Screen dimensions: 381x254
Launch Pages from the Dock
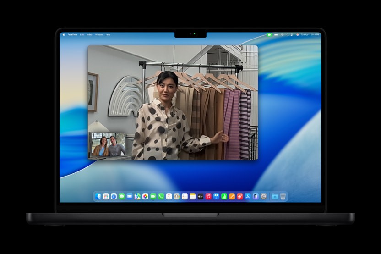pos(232,197)
